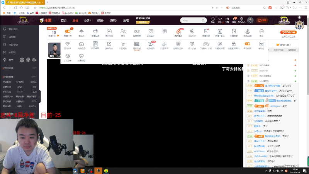Click the orange PC client button

[x=288, y=32]
